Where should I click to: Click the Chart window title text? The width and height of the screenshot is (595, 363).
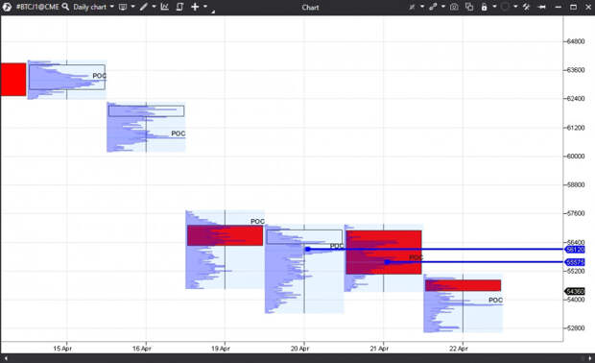pyautogui.click(x=310, y=8)
